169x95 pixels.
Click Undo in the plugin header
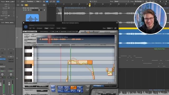[58, 28]
